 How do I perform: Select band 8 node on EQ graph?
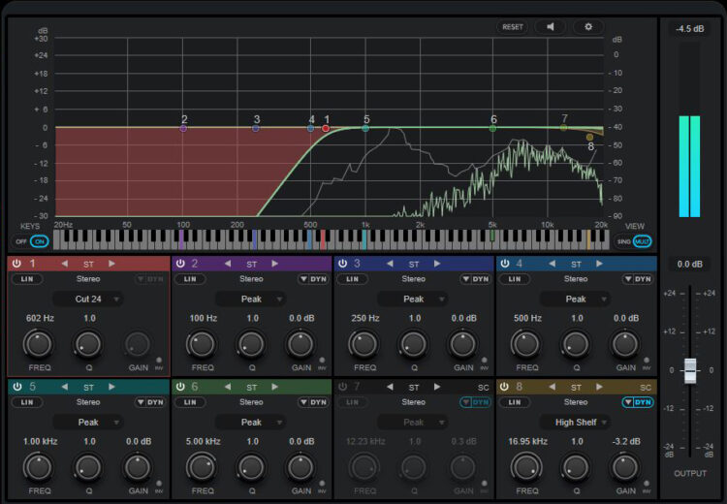[589, 138]
